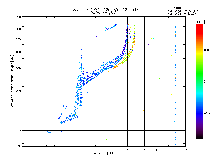Click the colorbar '100' tick label

point(206,50)
